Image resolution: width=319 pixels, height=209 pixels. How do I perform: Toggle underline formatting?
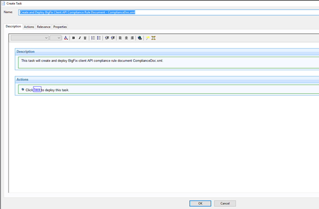pyautogui.click(x=85, y=38)
